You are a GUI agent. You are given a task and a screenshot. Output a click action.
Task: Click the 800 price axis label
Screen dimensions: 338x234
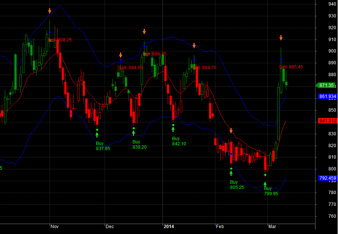tap(332, 169)
